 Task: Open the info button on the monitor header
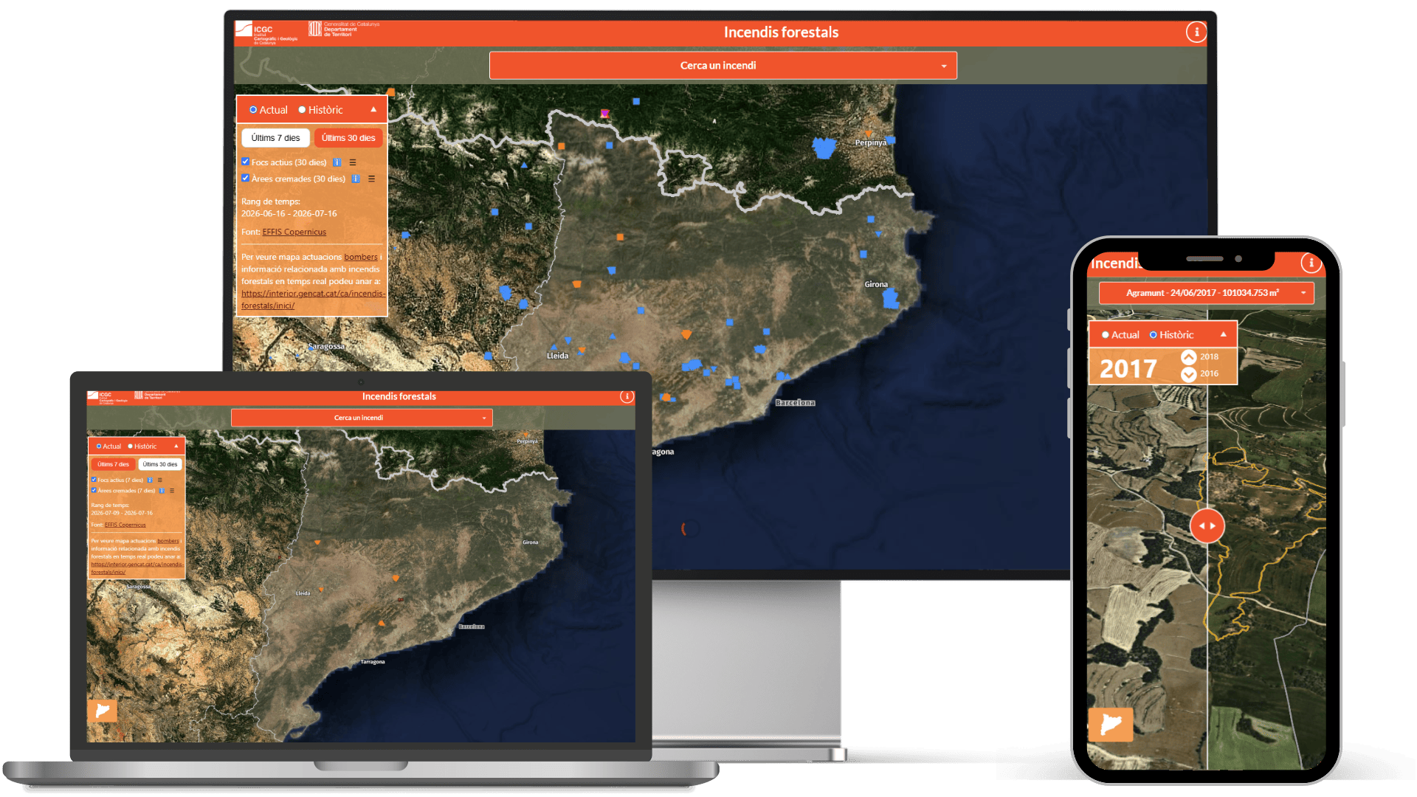(x=1196, y=32)
